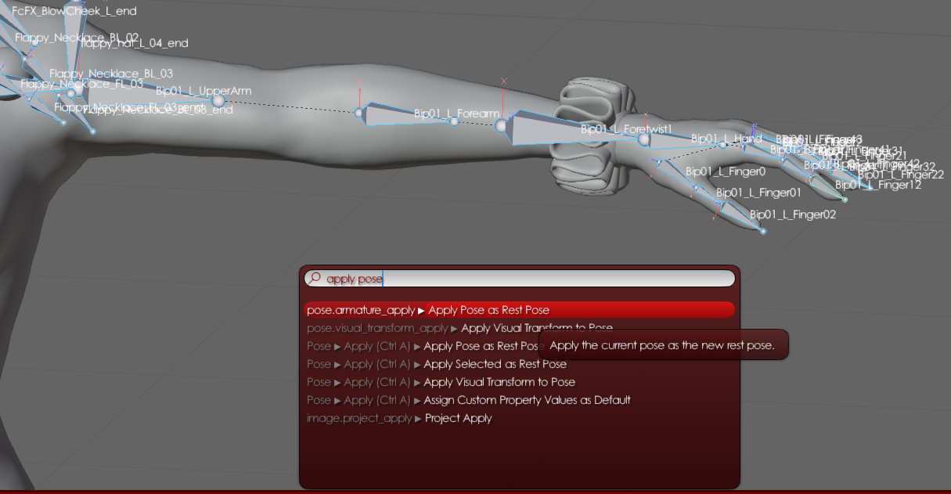Click the Bip01_L_Finger01 bone label

[759, 192]
